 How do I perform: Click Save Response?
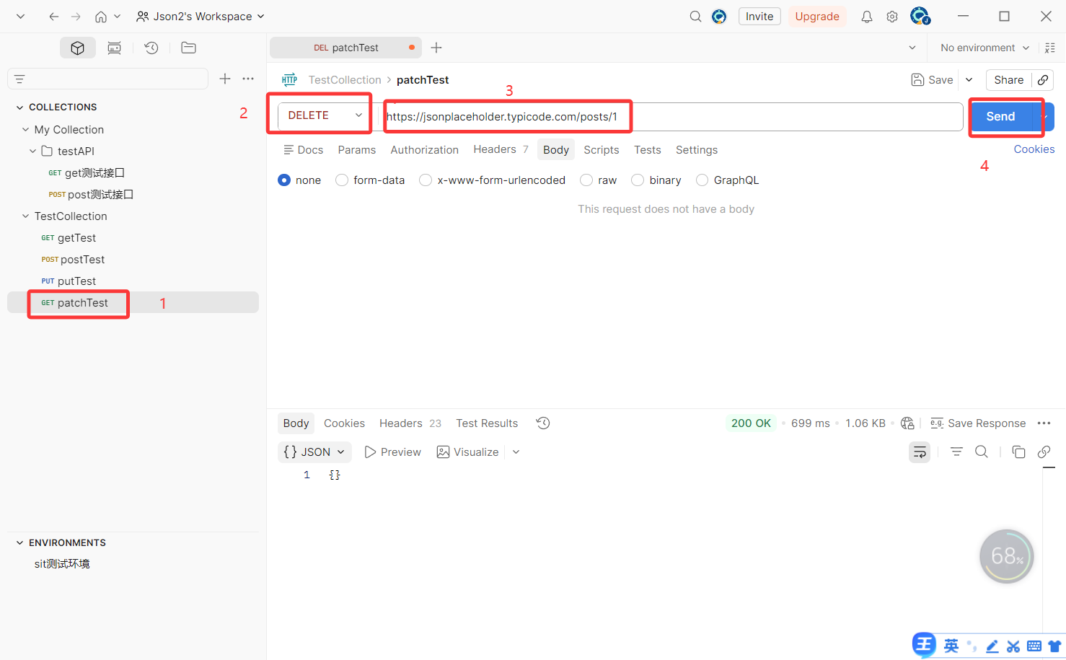click(x=978, y=423)
